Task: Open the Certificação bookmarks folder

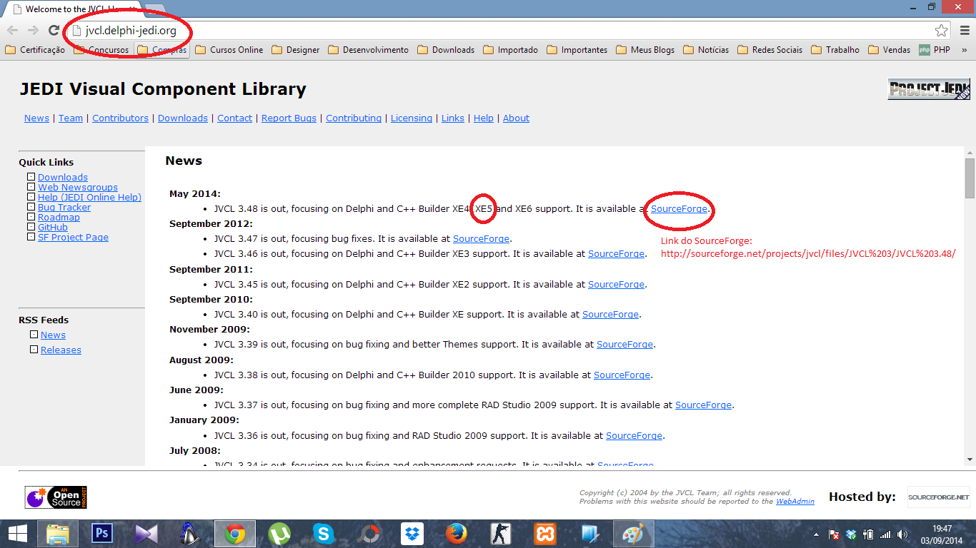Action: point(35,50)
